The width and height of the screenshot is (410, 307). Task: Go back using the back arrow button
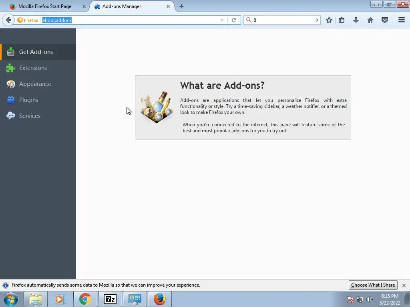[8, 20]
